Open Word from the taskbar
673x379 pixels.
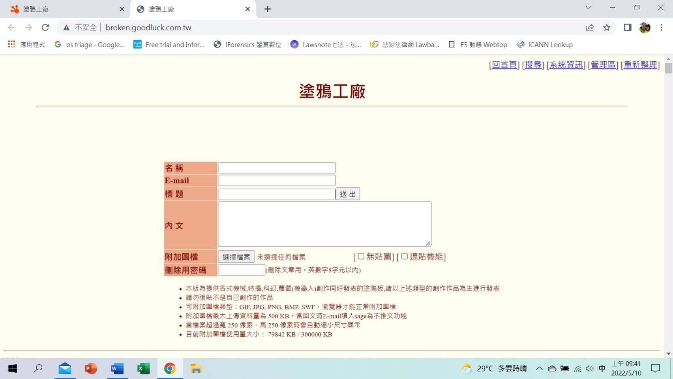tap(117, 368)
